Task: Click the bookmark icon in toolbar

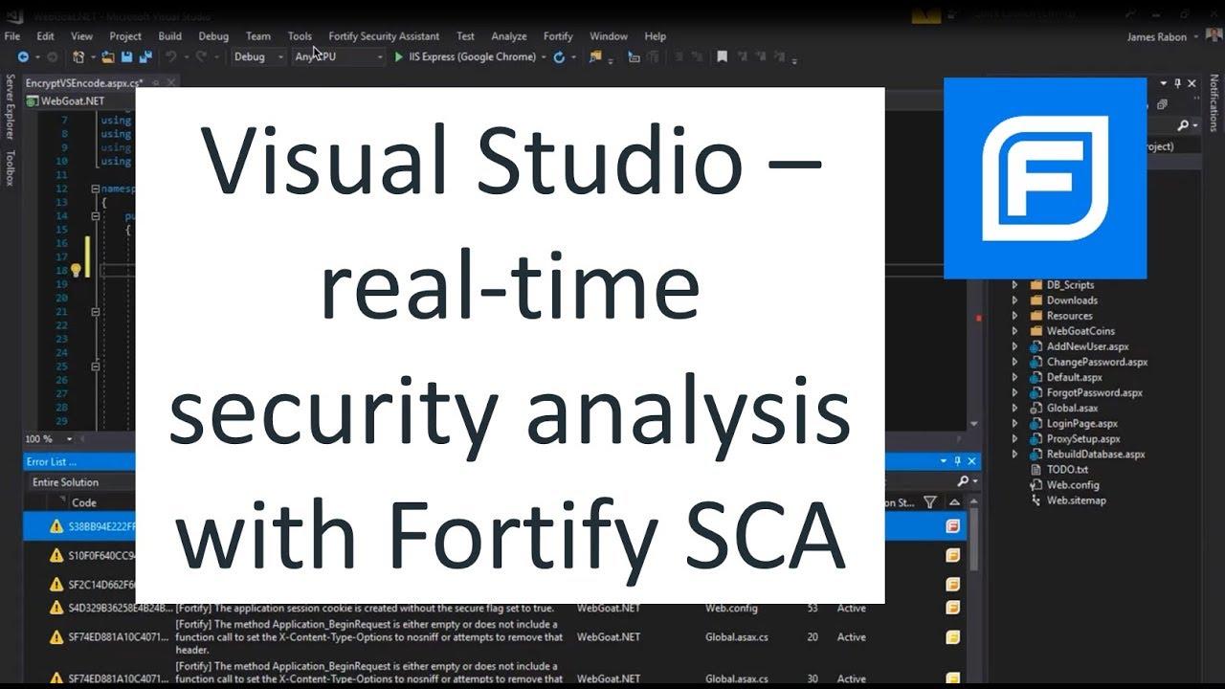Action: tap(722, 57)
